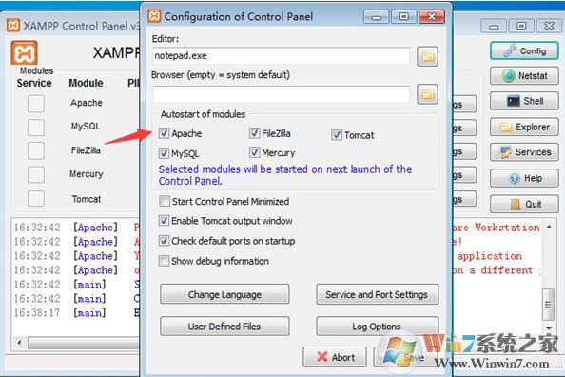The width and height of the screenshot is (565, 377).
Task: Open User Defined Files
Action: (x=224, y=327)
